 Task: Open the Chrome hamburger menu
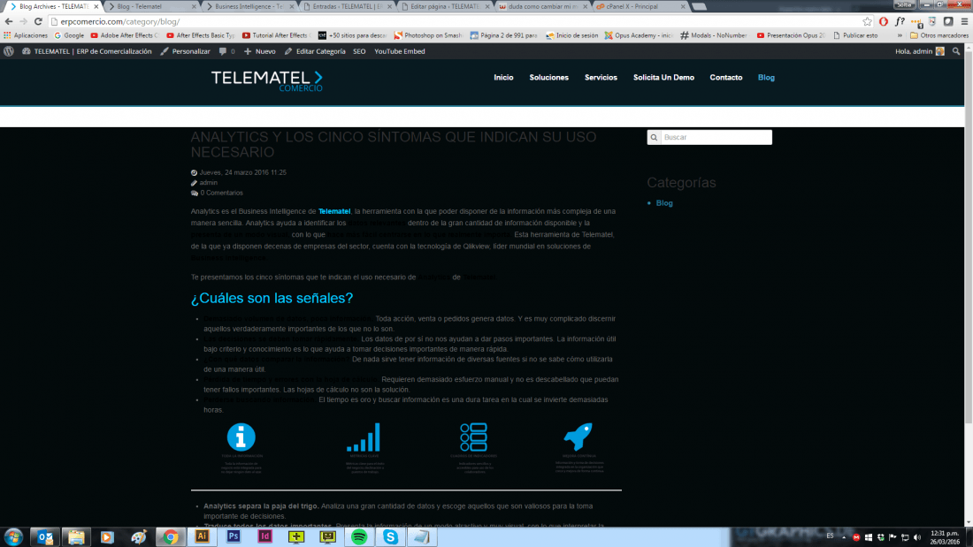(x=964, y=21)
